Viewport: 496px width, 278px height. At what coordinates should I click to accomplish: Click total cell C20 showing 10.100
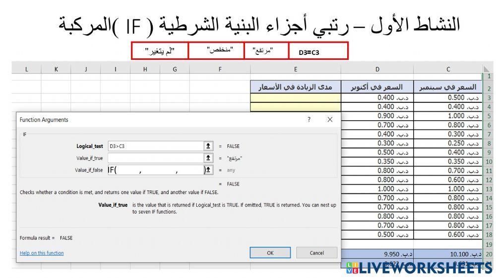(448, 254)
